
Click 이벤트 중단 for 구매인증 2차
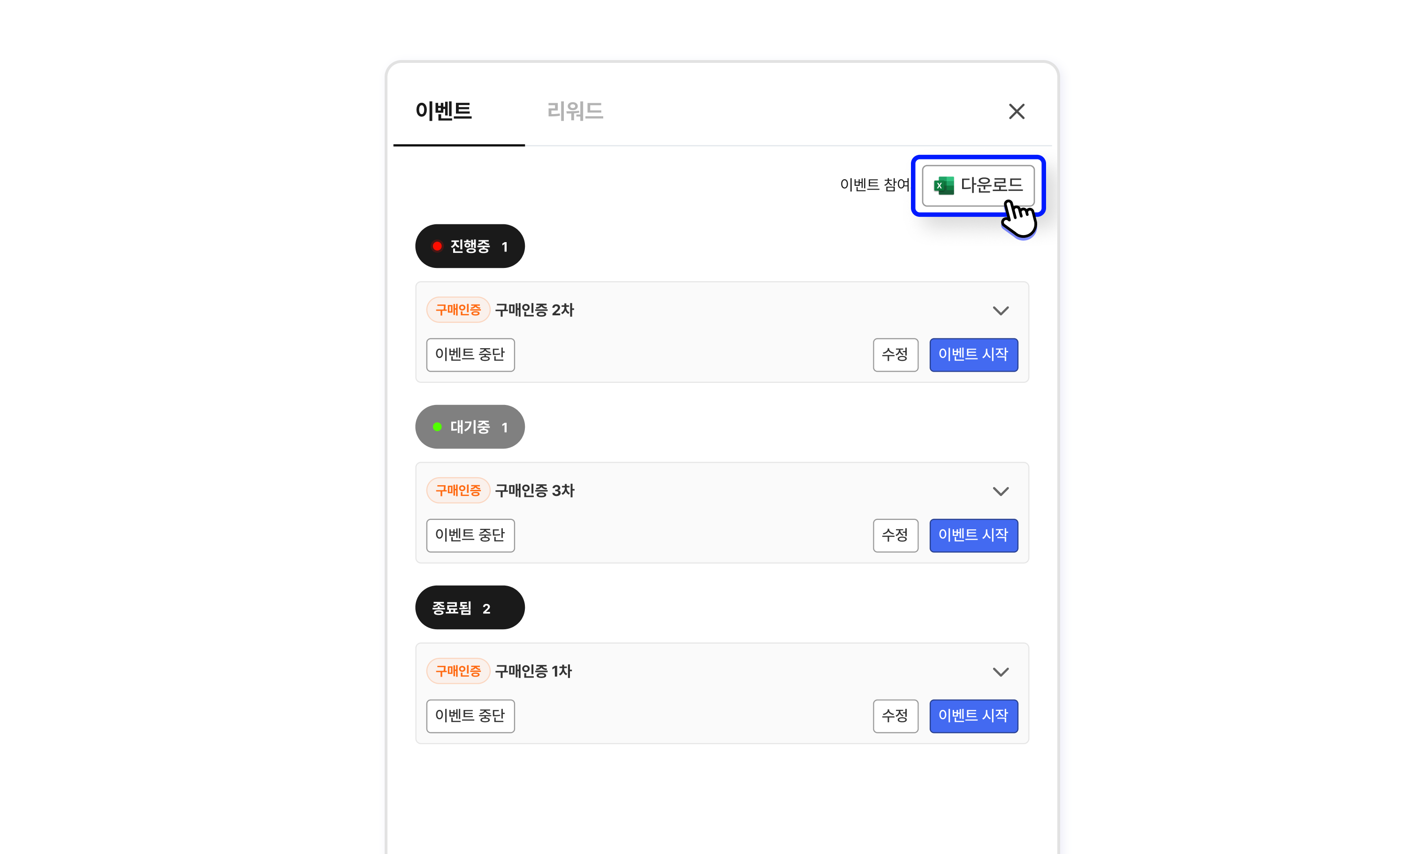coord(470,354)
